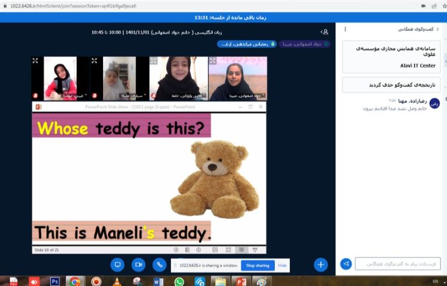Click the phone audio button
Viewport: 447px width, 286px height.
click(x=159, y=264)
